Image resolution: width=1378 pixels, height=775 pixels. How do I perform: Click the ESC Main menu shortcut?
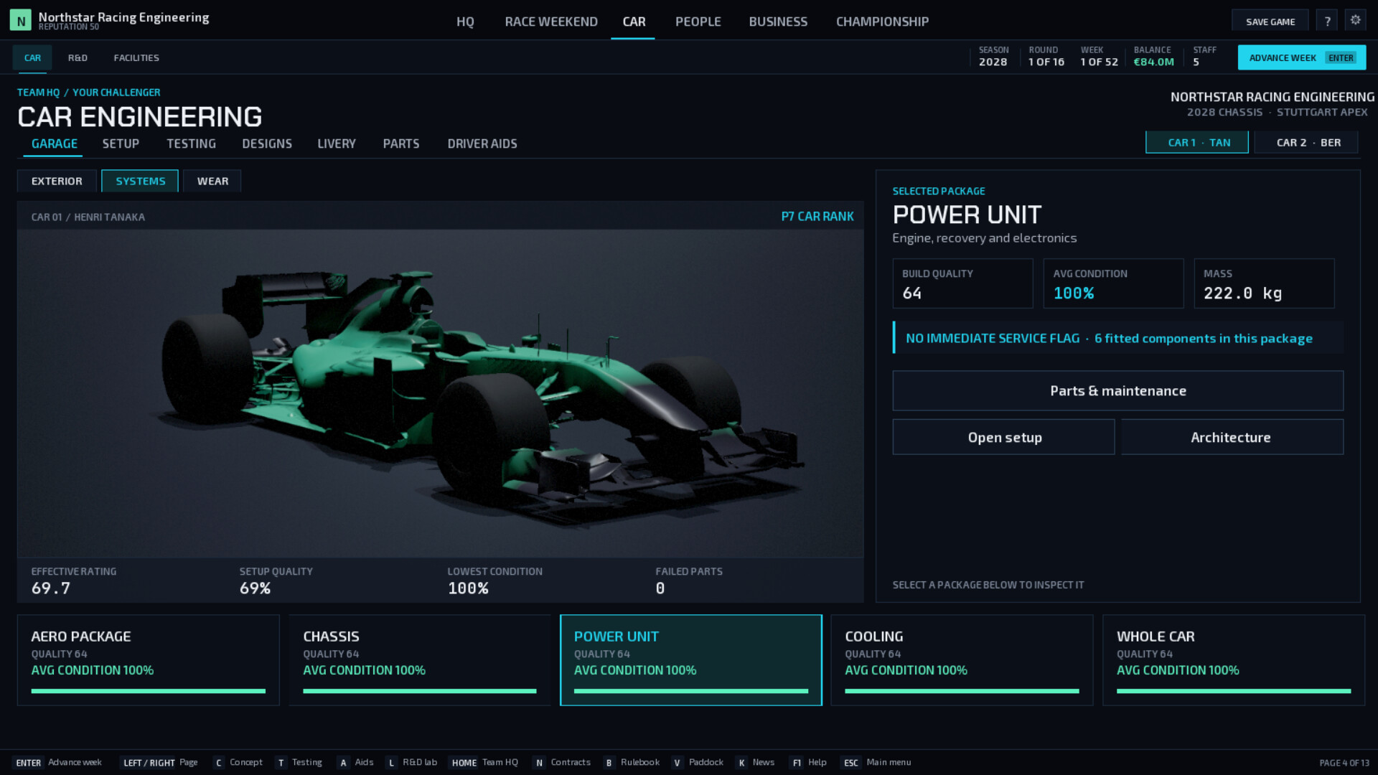coord(876,762)
